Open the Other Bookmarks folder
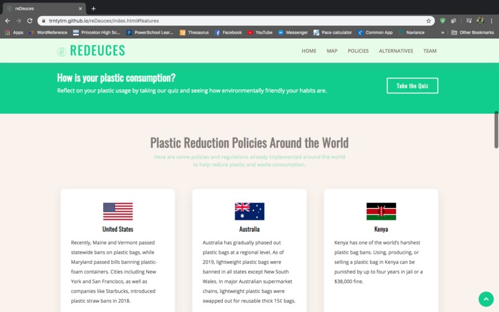Image resolution: width=499 pixels, height=312 pixels. tap(472, 32)
